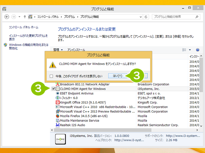Image resolution: width=205 pixels, height=153 pixels.
Task: Click the Broadcom adapter program icon
Action: click(57, 84)
